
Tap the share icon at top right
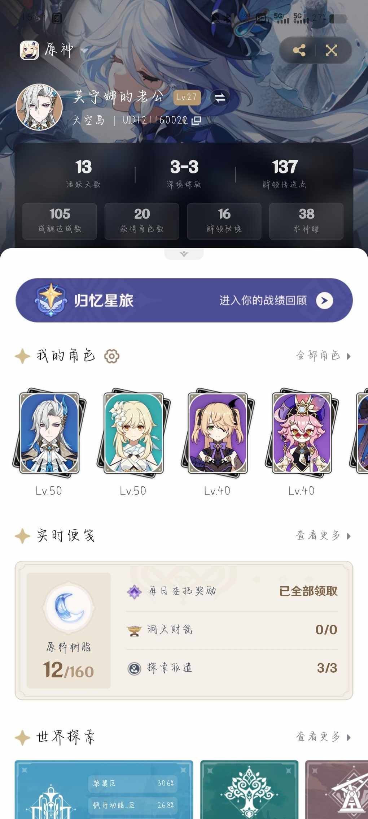299,50
